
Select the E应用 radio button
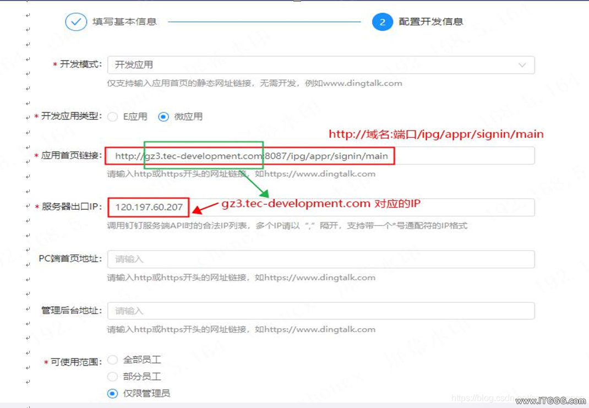113,117
